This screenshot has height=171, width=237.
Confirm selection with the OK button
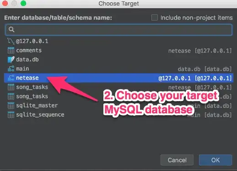[215, 160]
